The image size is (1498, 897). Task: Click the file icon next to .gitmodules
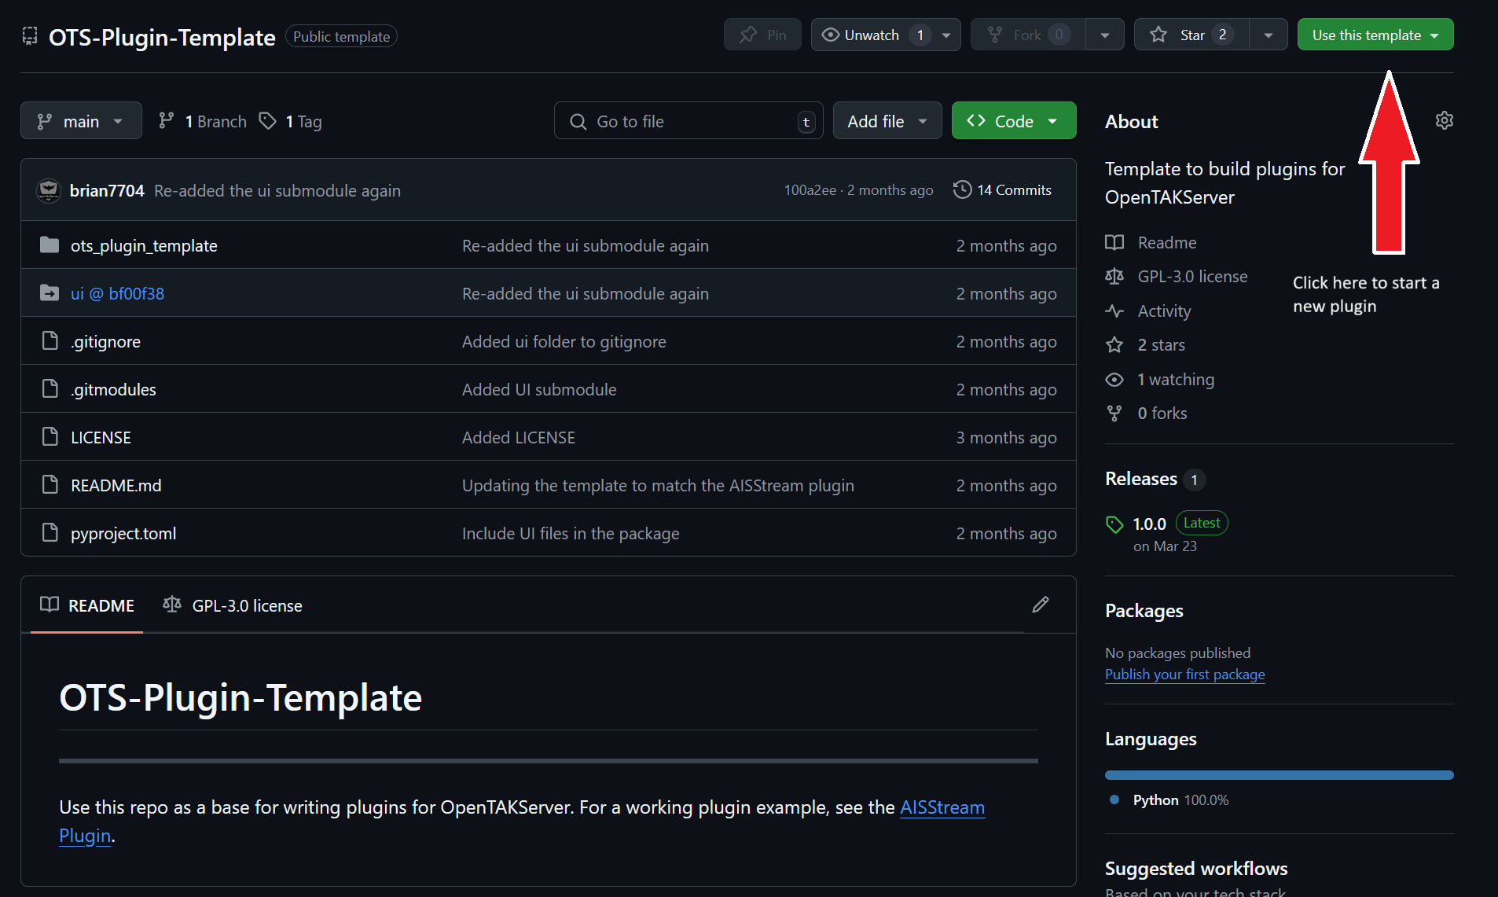click(50, 388)
